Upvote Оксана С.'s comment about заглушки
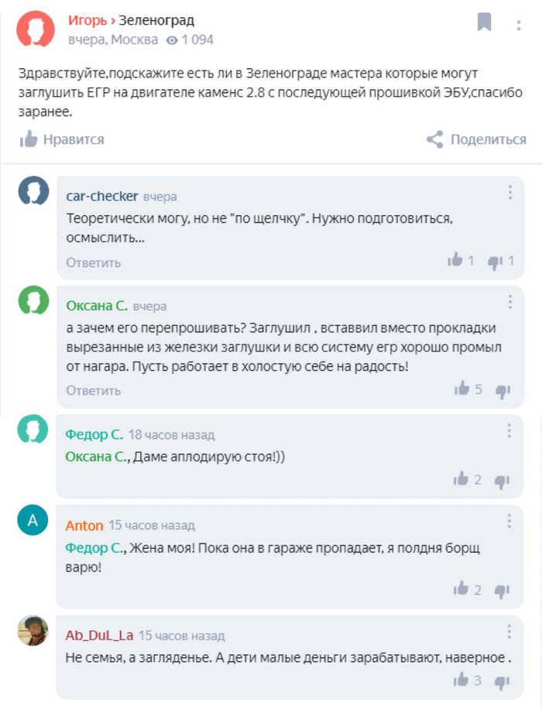Screen dimensions: 542x710 click(x=462, y=389)
